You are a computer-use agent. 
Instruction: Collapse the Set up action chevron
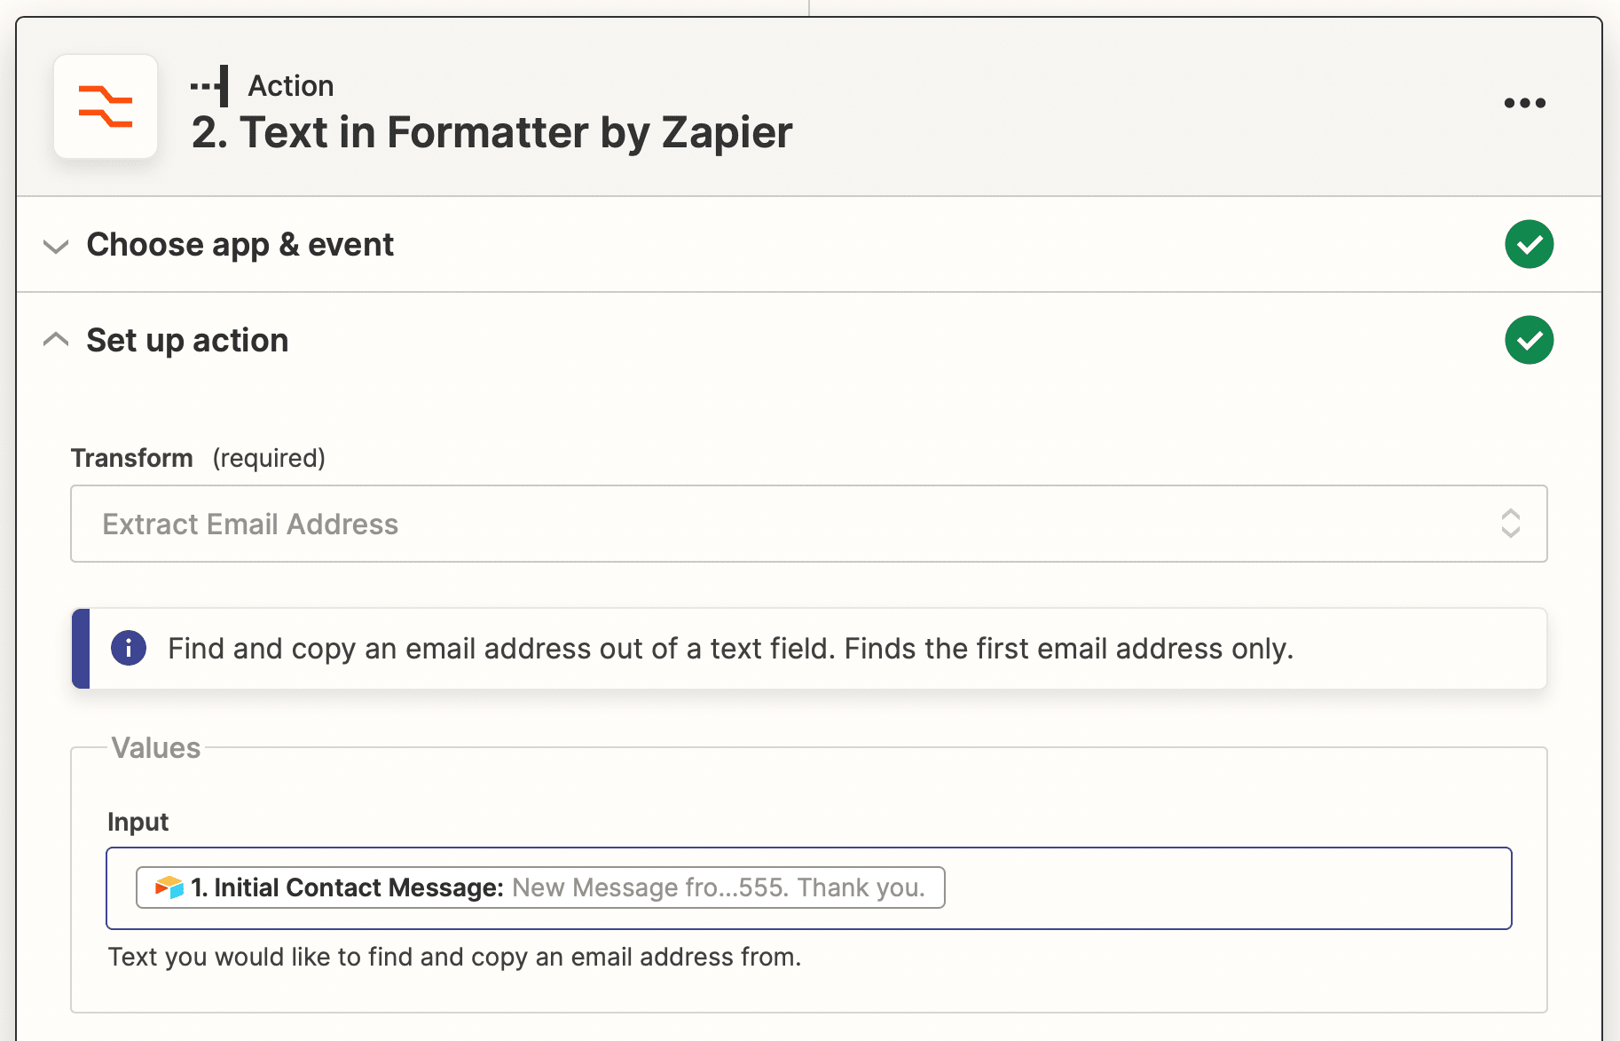click(x=56, y=340)
